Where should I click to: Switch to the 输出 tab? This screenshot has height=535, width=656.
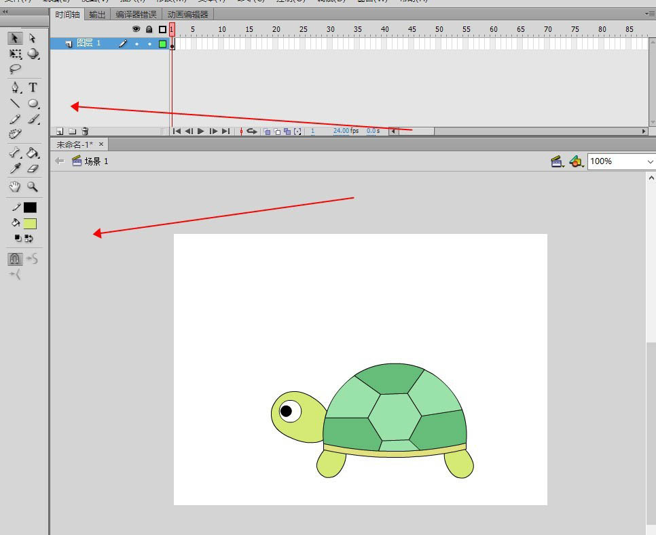pyautogui.click(x=97, y=14)
